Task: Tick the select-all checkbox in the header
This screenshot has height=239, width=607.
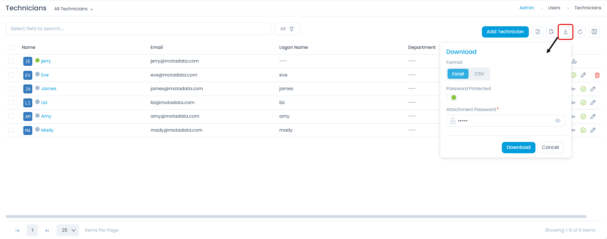Action: [11, 48]
